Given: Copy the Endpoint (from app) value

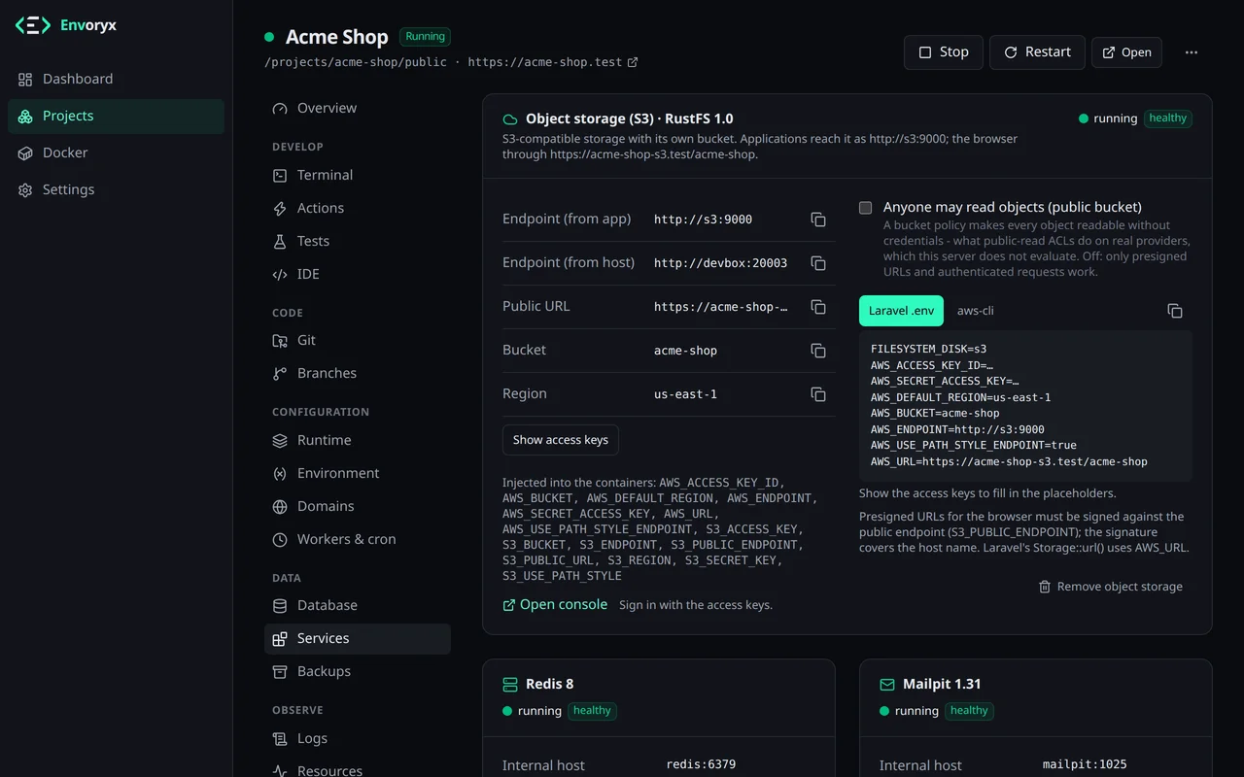Looking at the screenshot, I should pos(818,220).
